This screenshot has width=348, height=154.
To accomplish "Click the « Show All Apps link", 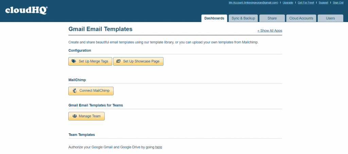I will 269,31.
